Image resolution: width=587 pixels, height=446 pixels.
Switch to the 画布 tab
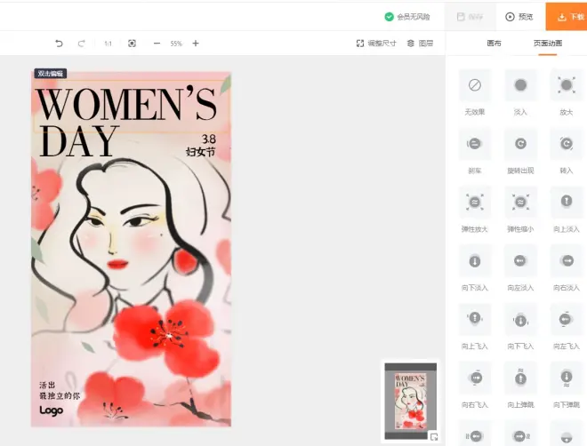494,44
